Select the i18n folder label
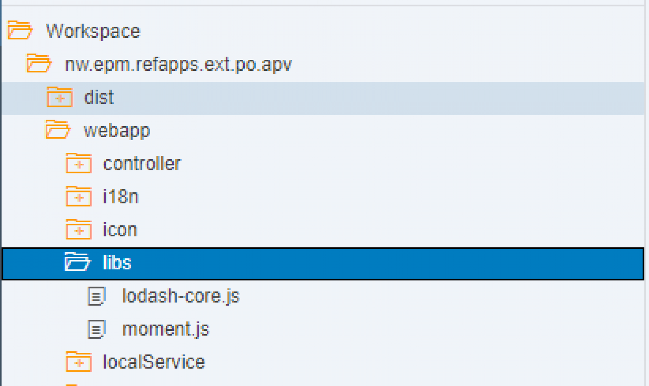Viewport: 649px width, 386px height. coord(121,197)
